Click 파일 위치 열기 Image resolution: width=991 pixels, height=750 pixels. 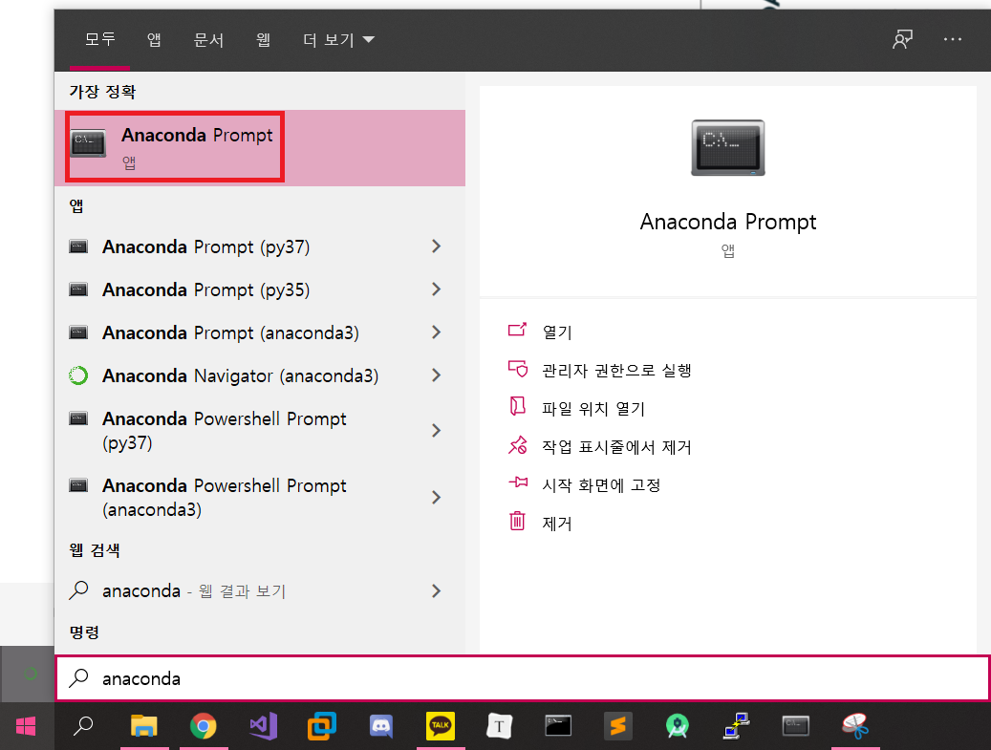pyautogui.click(x=592, y=408)
